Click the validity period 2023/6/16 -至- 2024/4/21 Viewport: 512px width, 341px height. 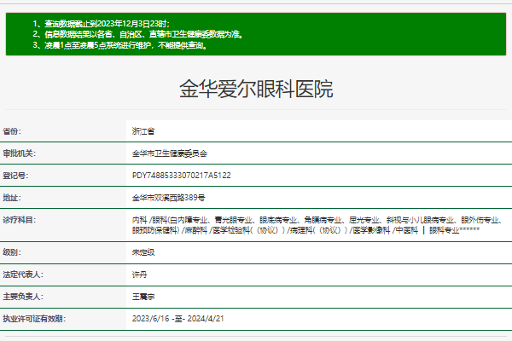click(x=180, y=319)
